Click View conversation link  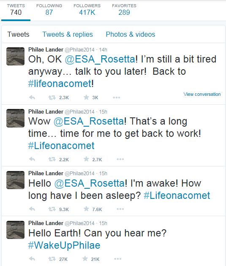pos(202,94)
